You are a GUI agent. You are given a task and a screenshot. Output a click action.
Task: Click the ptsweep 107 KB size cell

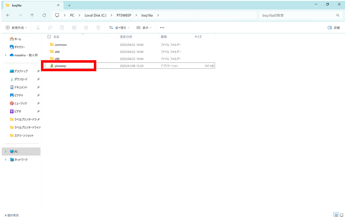209,66
